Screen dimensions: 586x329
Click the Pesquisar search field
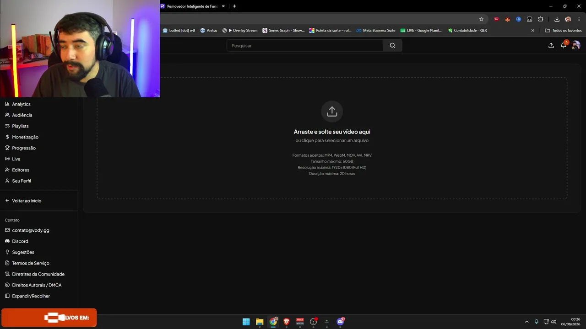(304, 46)
